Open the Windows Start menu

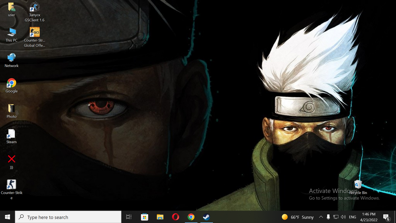7,217
